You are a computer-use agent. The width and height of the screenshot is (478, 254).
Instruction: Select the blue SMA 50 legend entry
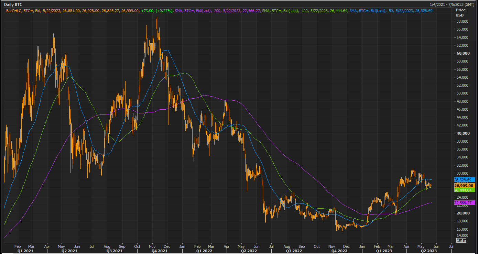[391, 11]
